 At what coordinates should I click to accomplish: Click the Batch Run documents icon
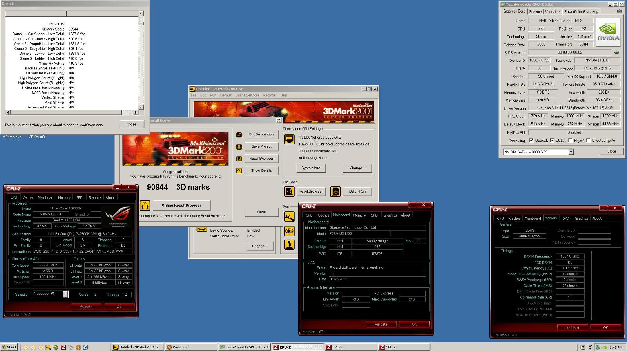point(335,191)
